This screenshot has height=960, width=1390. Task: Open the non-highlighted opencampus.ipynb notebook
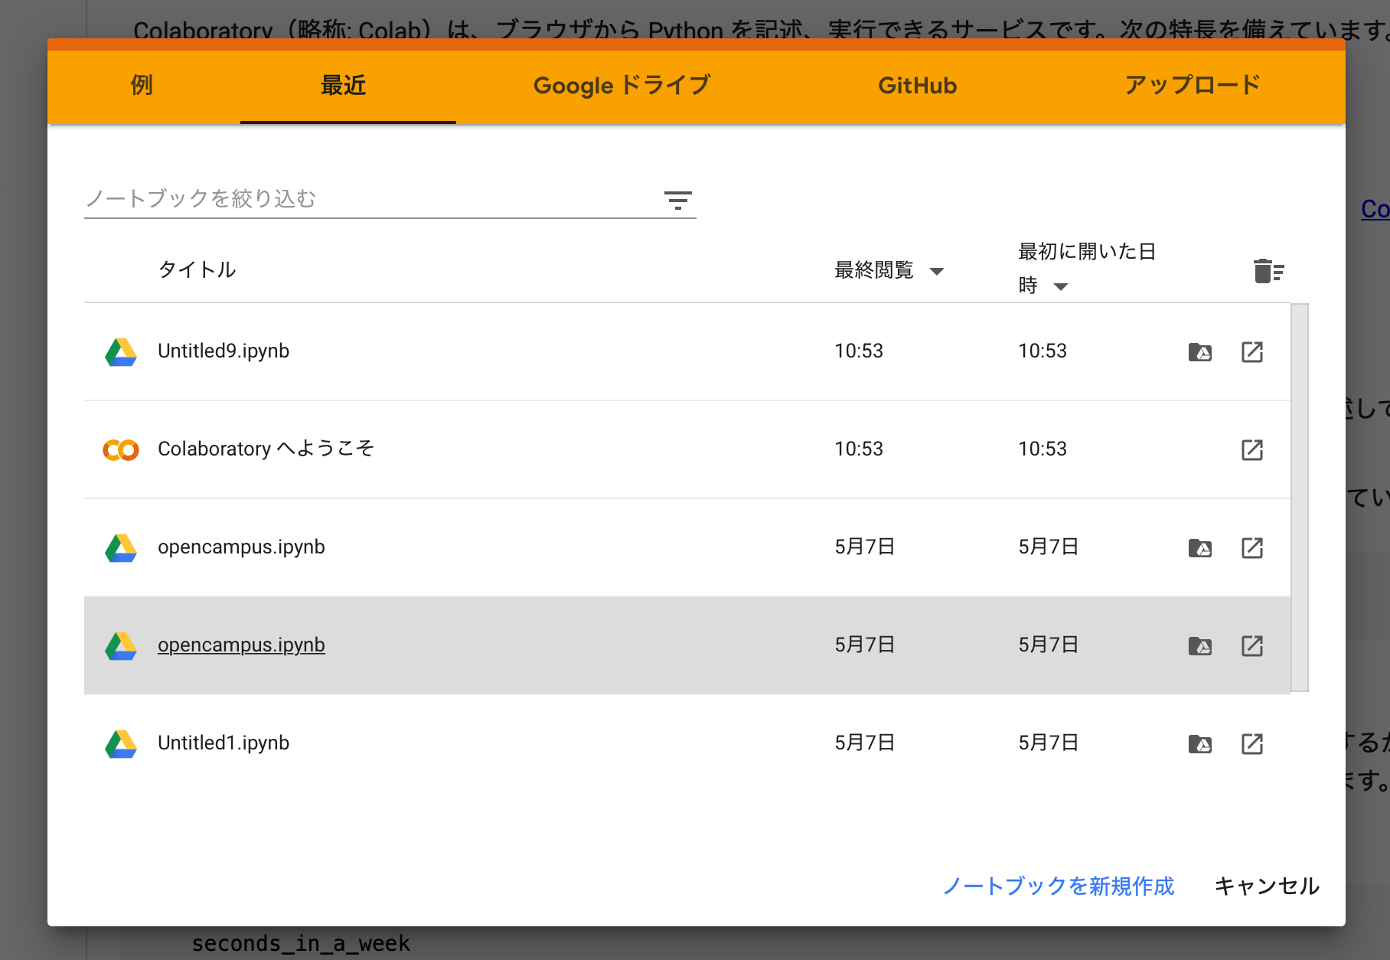pos(241,547)
